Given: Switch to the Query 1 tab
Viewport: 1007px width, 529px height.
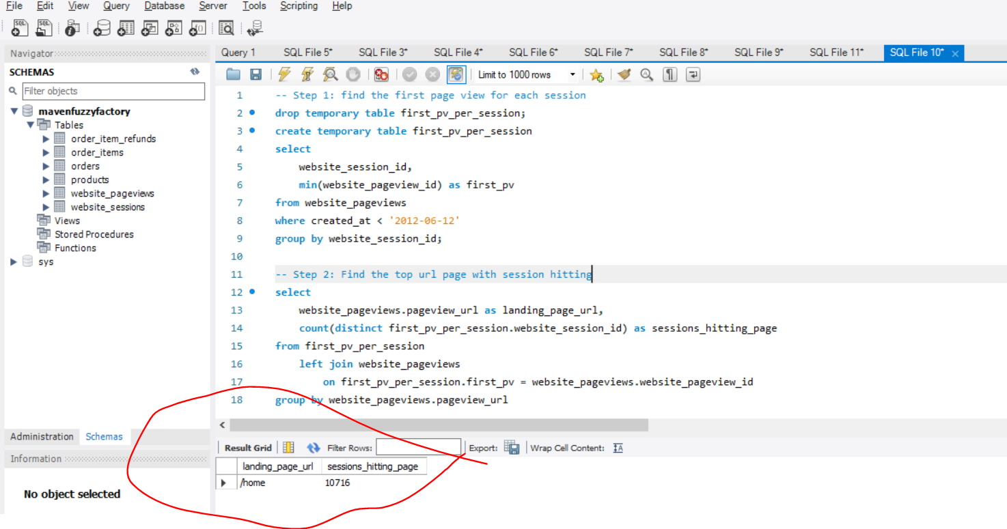Looking at the screenshot, I should point(238,53).
